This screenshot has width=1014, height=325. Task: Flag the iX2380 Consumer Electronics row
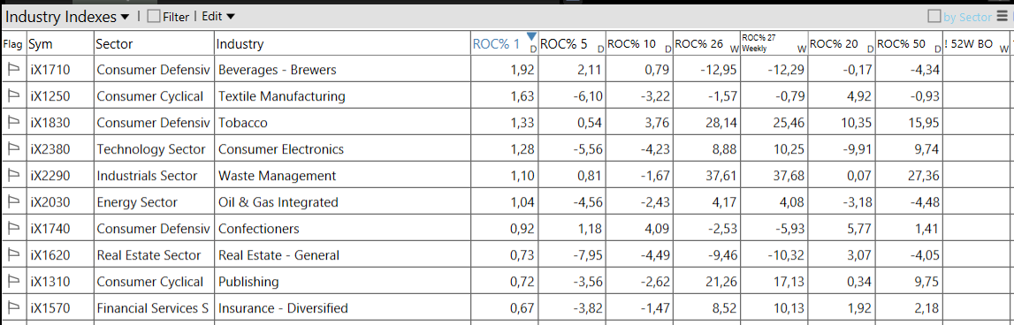[13, 148]
